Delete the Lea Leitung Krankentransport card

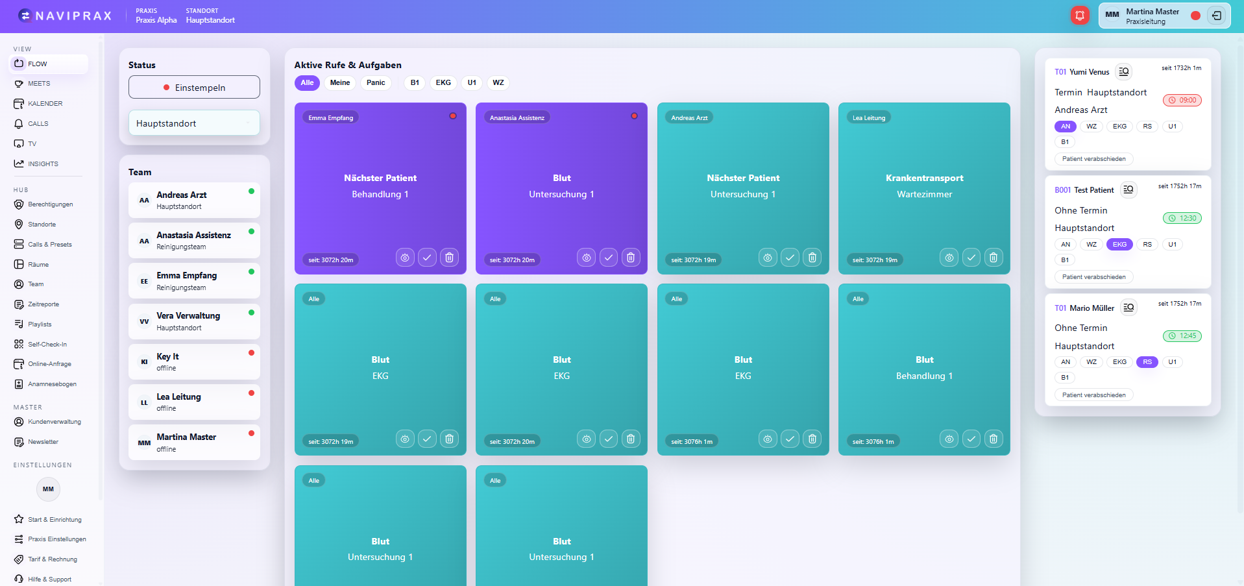coord(993,258)
